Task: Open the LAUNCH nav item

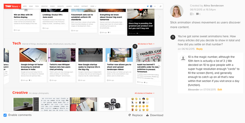Action: [x=69, y=6]
